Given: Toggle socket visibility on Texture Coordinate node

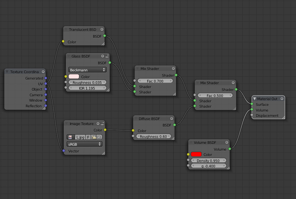Looking at the screenshot, I should click(x=43, y=72).
